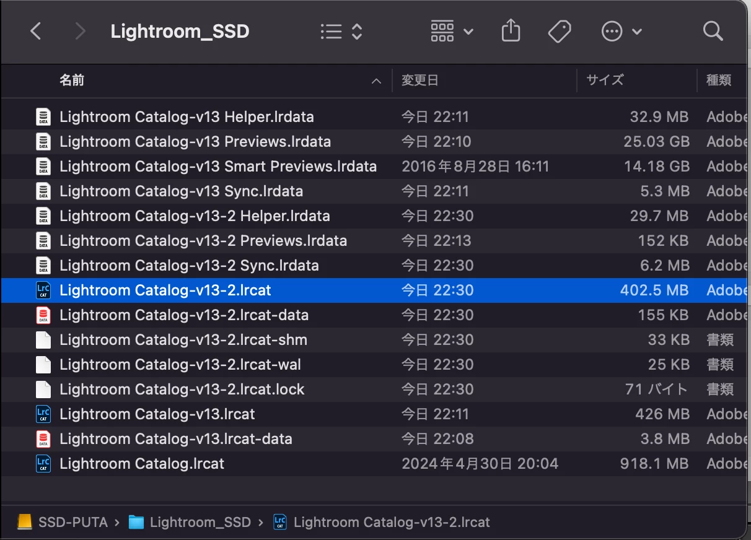
Task: Click LrC icon of Lightroom Catalog.lrcat
Action: (x=43, y=464)
